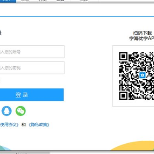Sign in with the QQ penguin icon
This screenshot has width=154, height=154.
[6, 111]
